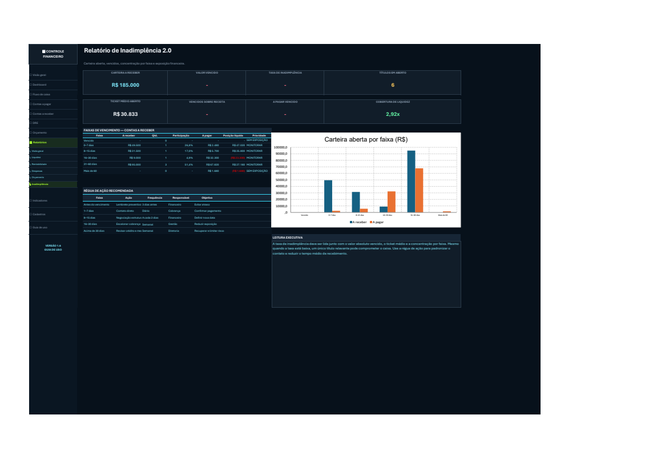Click the Carteira aberta por faixa chart
649x459 pixels.
pyautogui.click(x=366, y=180)
